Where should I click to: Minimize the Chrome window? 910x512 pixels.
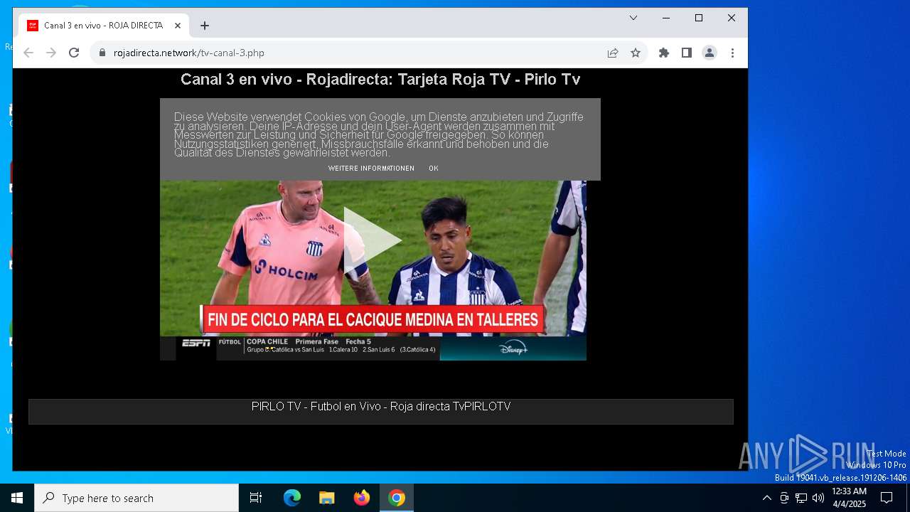pos(666,18)
